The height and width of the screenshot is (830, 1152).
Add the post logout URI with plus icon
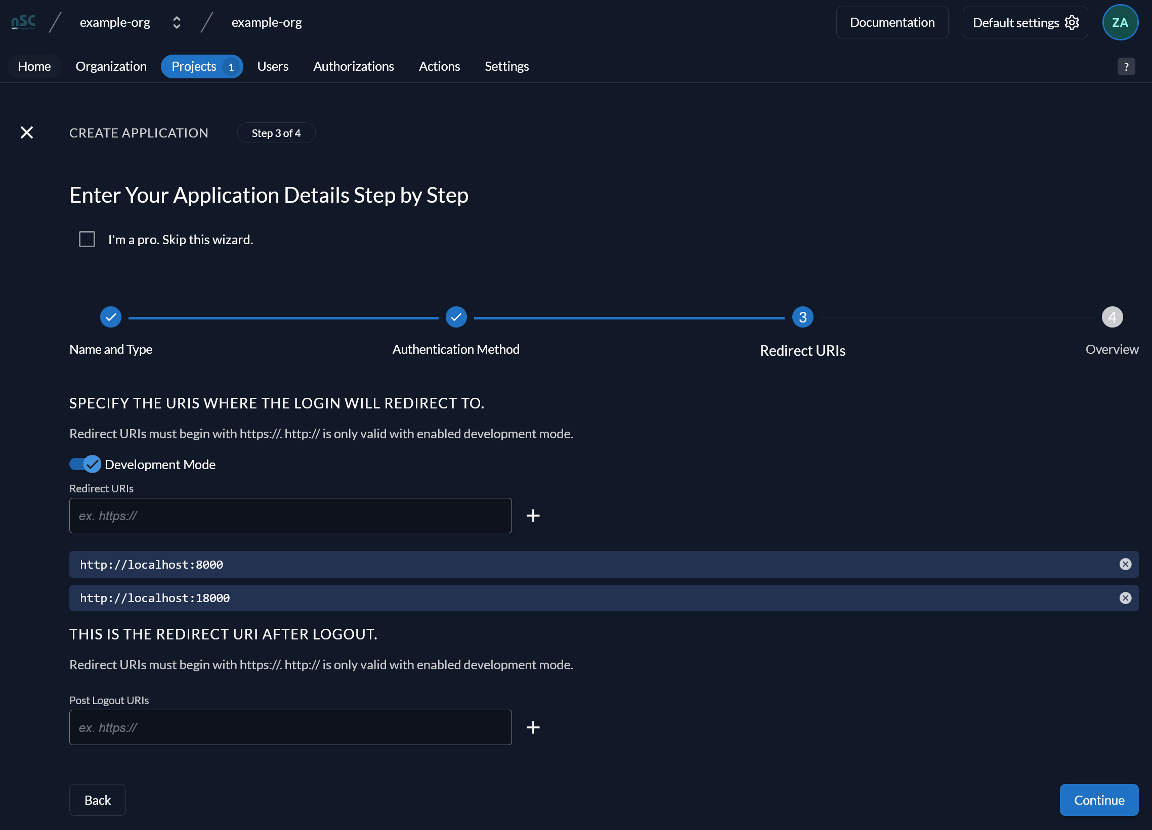point(533,727)
